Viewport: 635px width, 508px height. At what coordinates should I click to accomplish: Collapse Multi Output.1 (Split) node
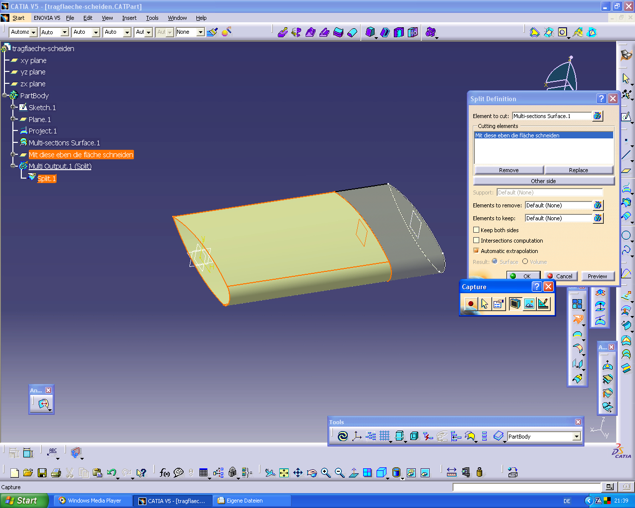coord(13,166)
